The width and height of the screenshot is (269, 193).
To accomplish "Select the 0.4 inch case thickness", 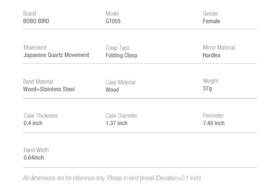I will 33,123.
